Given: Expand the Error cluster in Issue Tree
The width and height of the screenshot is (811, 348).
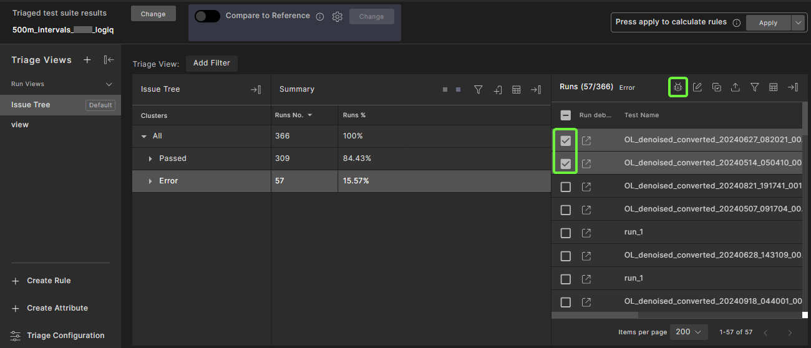Looking at the screenshot, I should pyautogui.click(x=150, y=181).
